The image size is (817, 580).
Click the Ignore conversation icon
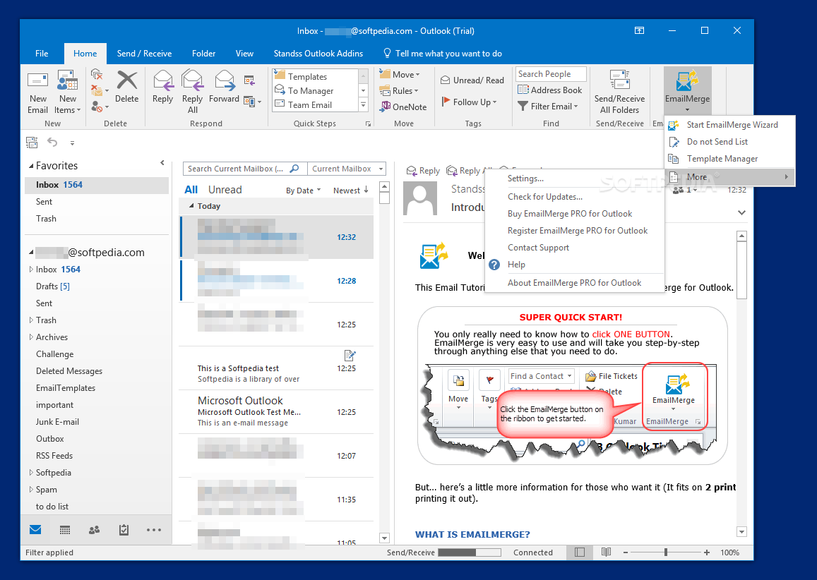click(x=97, y=74)
